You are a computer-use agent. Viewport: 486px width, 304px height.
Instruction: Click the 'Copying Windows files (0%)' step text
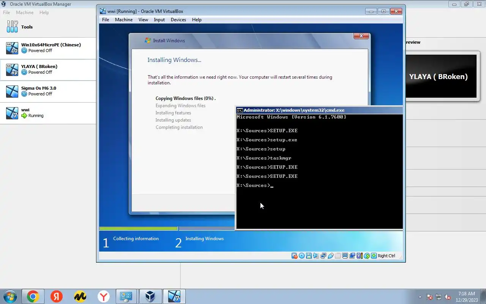click(x=185, y=98)
